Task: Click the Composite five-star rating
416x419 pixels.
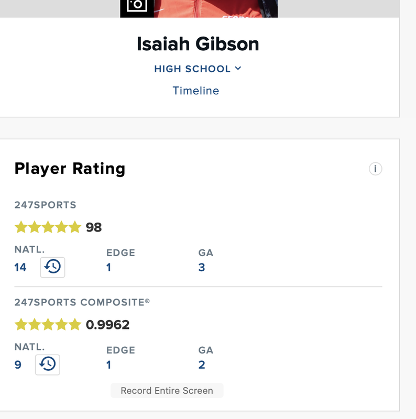Action: pyautogui.click(x=48, y=325)
